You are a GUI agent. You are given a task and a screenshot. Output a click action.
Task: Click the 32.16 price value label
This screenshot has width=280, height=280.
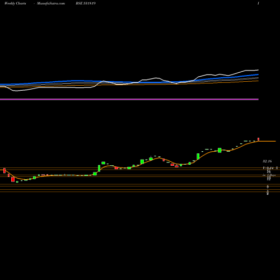[267, 161]
